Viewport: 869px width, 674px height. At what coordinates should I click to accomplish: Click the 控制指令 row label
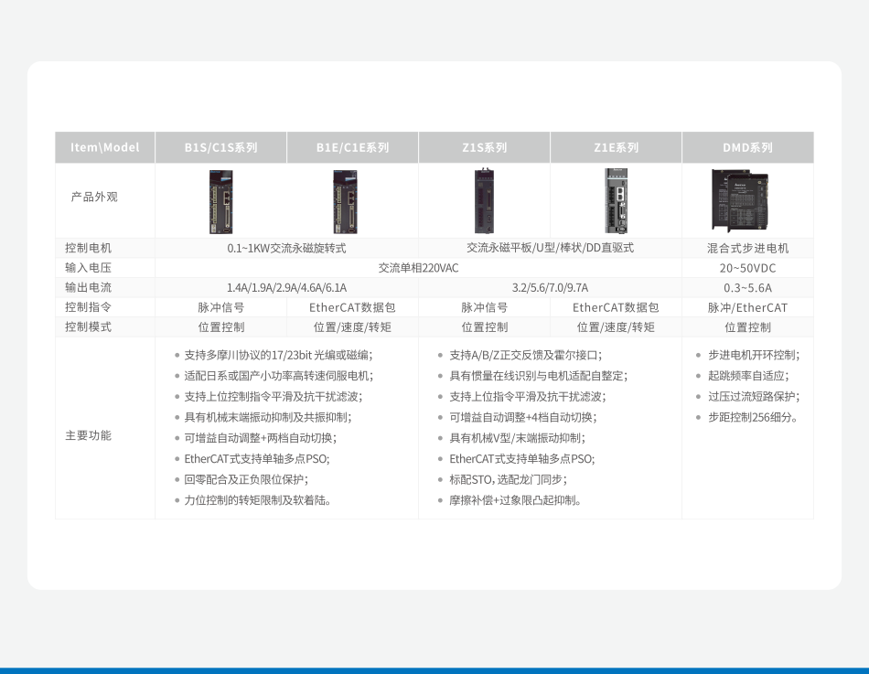88,307
